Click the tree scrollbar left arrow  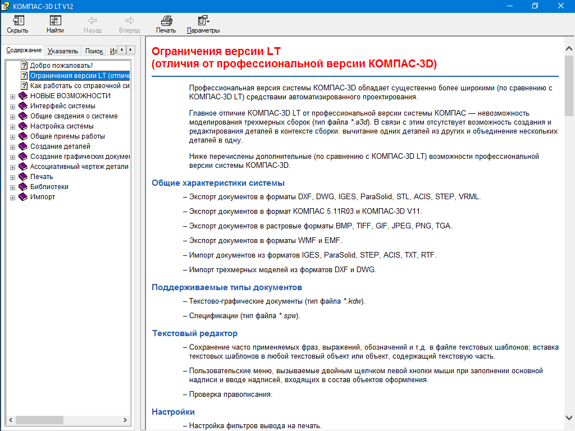click(x=11, y=420)
